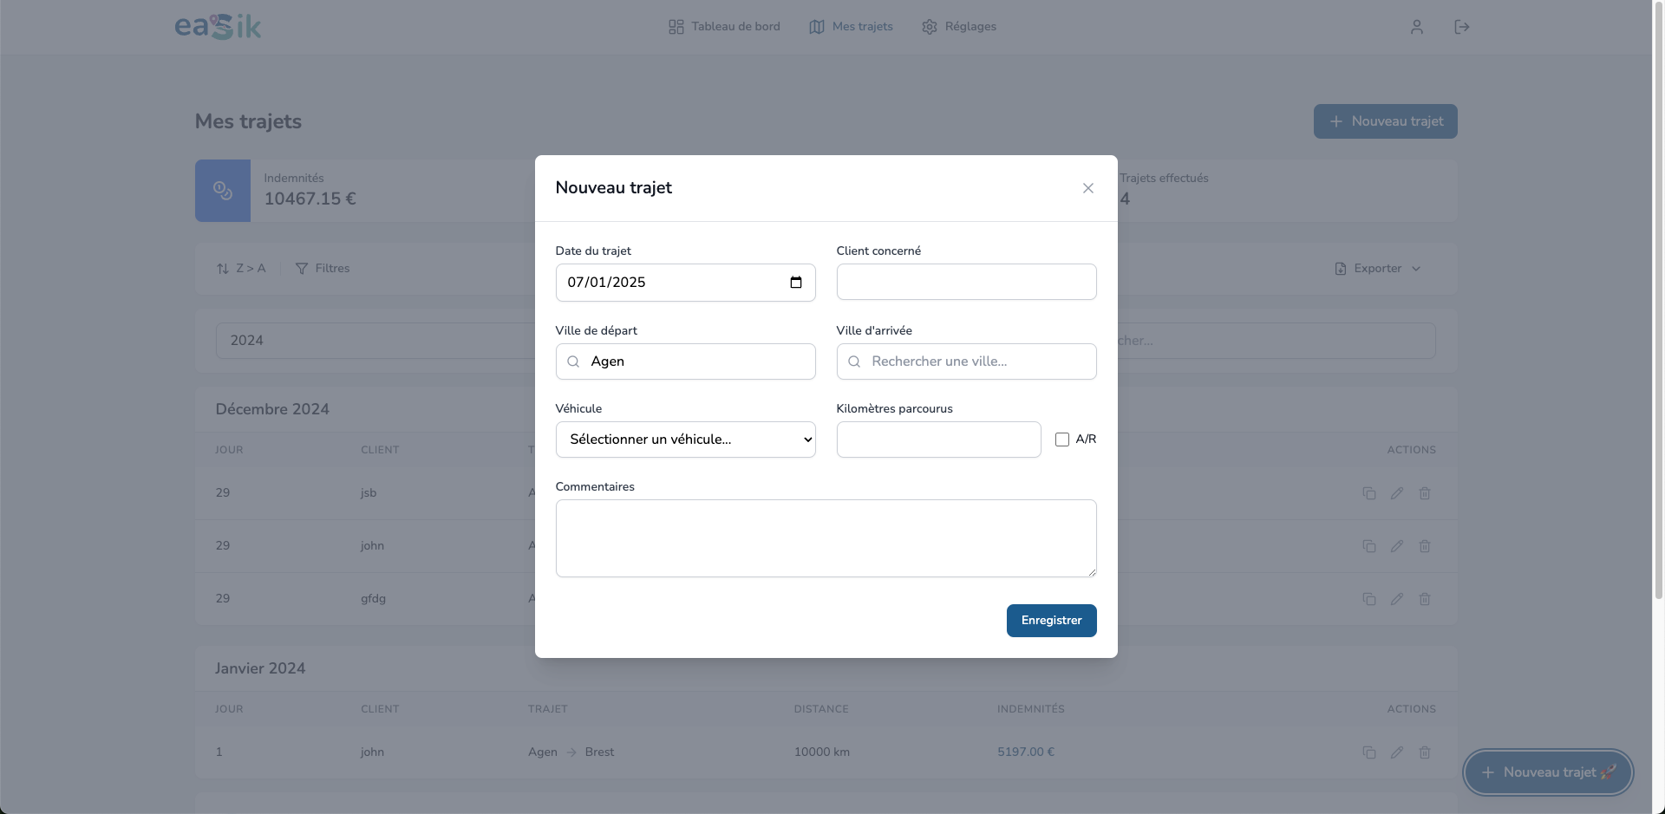Viewport: 1665px width, 814px height.
Task: Click the Date du trajet field
Action: tap(685, 283)
